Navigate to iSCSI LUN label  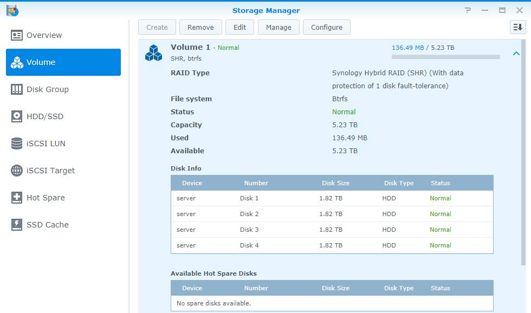point(46,144)
